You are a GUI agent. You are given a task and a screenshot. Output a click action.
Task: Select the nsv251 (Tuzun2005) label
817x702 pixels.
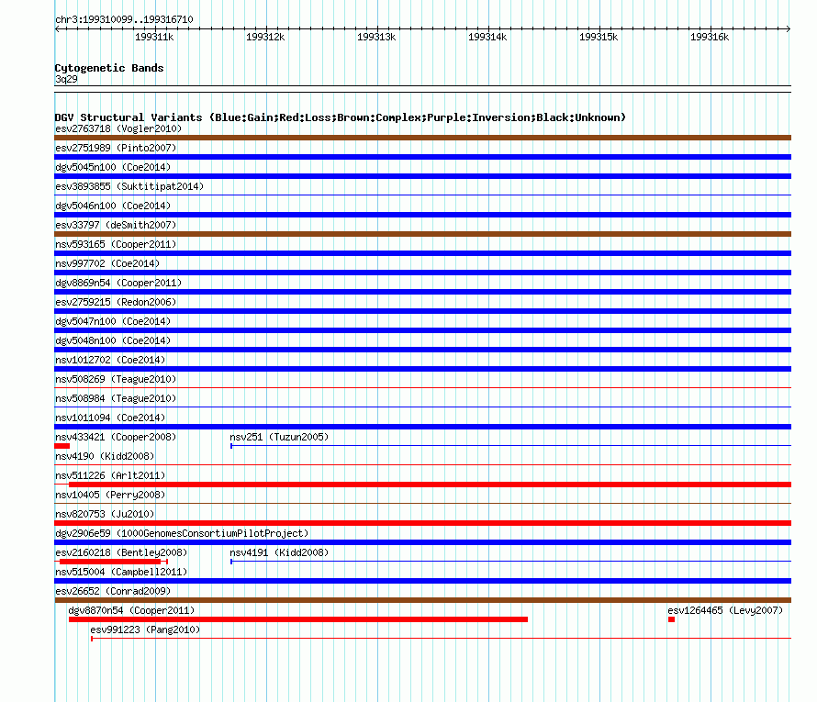279,437
